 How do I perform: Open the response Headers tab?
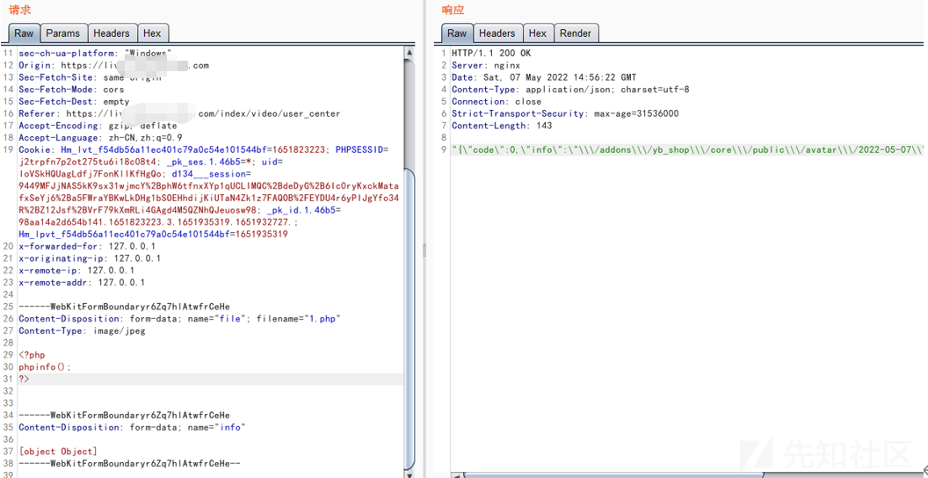[497, 33]
